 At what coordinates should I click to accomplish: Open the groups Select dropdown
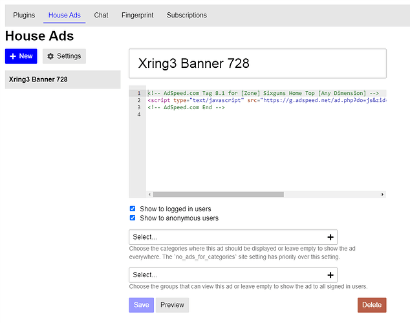tap(233, 275)
